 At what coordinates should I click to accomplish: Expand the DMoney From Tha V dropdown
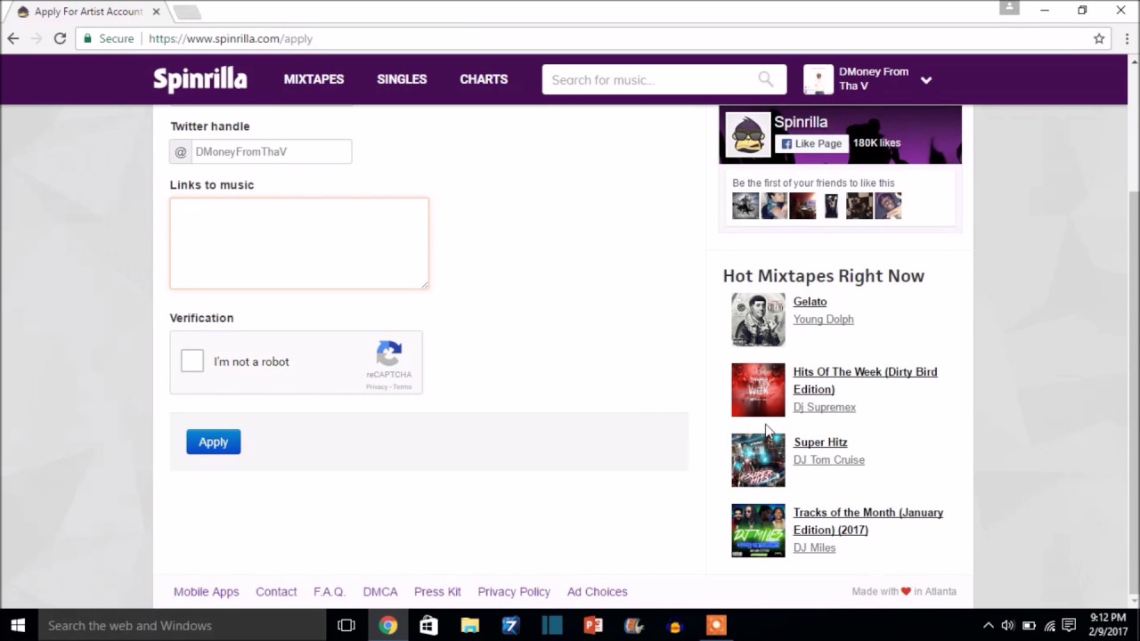tap(926, 80)
